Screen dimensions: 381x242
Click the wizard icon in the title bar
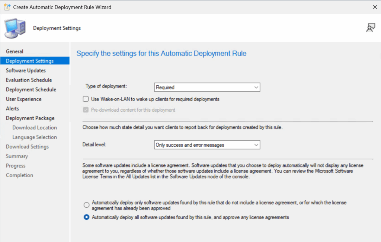pos(7,7)
